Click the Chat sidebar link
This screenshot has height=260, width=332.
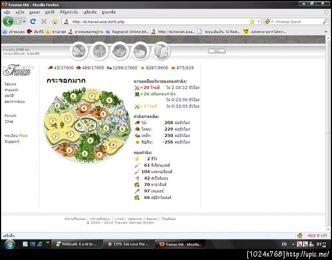(9, 121)
